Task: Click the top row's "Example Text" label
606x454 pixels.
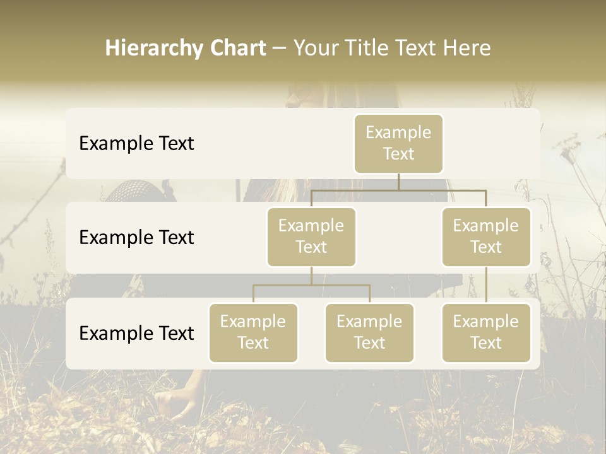Action: [x=136, y=143]
